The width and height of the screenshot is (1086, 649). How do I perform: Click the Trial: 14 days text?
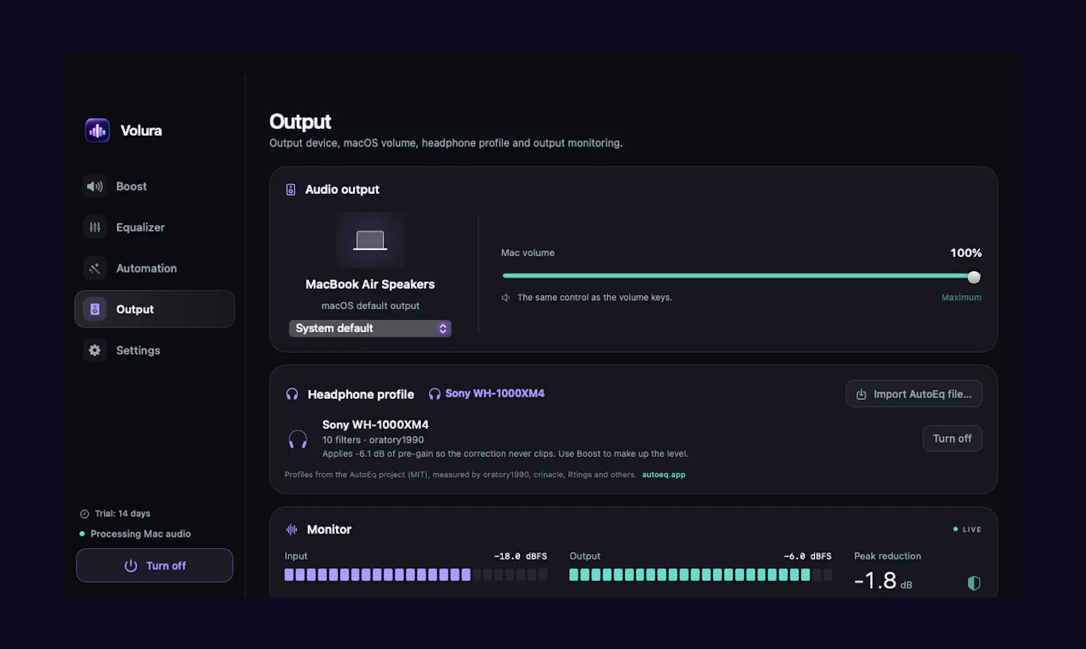pyautogui.click(x=123, y=514)
